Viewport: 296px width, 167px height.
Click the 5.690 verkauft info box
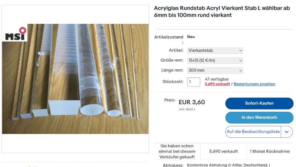point(223,151)
